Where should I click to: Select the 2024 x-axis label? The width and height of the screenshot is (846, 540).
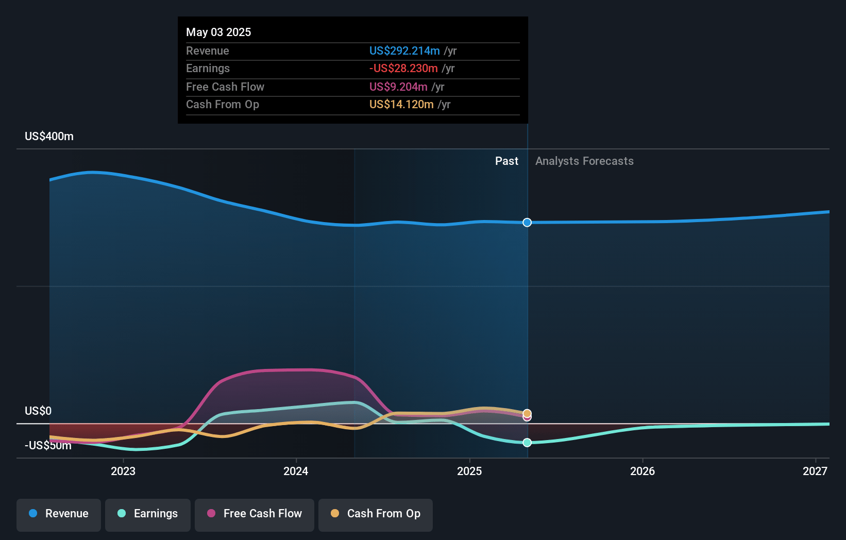(x=296, y=471)
